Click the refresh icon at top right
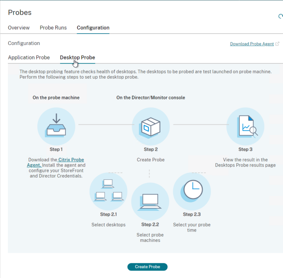The image size is (283, 278). (x=281, y=16)
